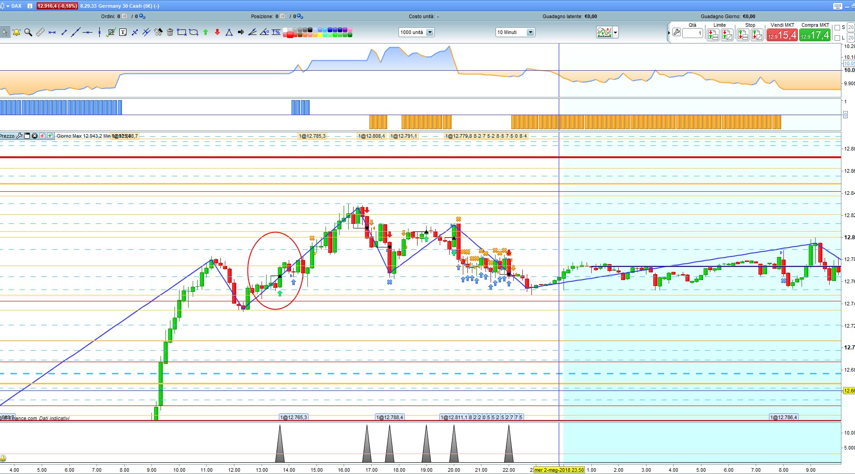Image resolution: width=855 pixels, height=474 pixels.
Task: Click the chart notes icon with green check
Action: tap(111, 32)
